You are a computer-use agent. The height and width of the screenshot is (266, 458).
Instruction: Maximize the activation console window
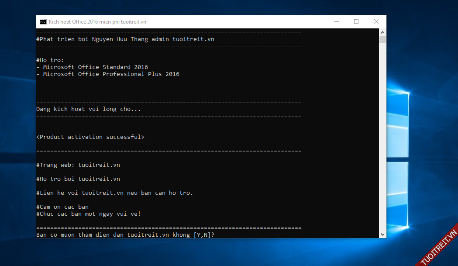click(x=356, y=22)
